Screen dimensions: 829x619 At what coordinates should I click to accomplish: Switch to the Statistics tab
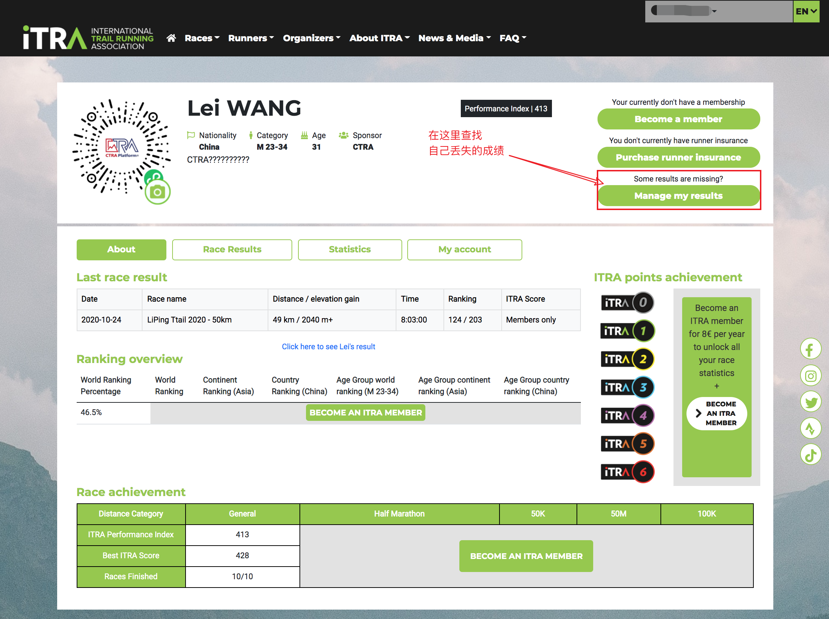click(x=350, y=249)
